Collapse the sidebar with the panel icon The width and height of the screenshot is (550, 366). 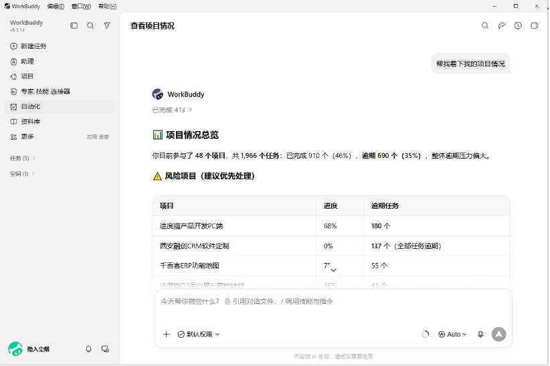[74, 25]
